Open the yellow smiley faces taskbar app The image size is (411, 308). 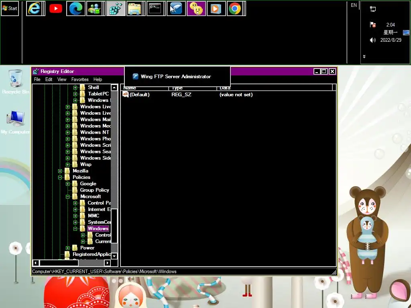click(x=196, y=8)
